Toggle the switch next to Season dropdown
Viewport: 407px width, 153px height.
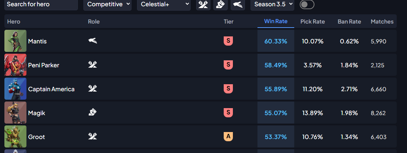pyautogui.click(x=307, y=4)
